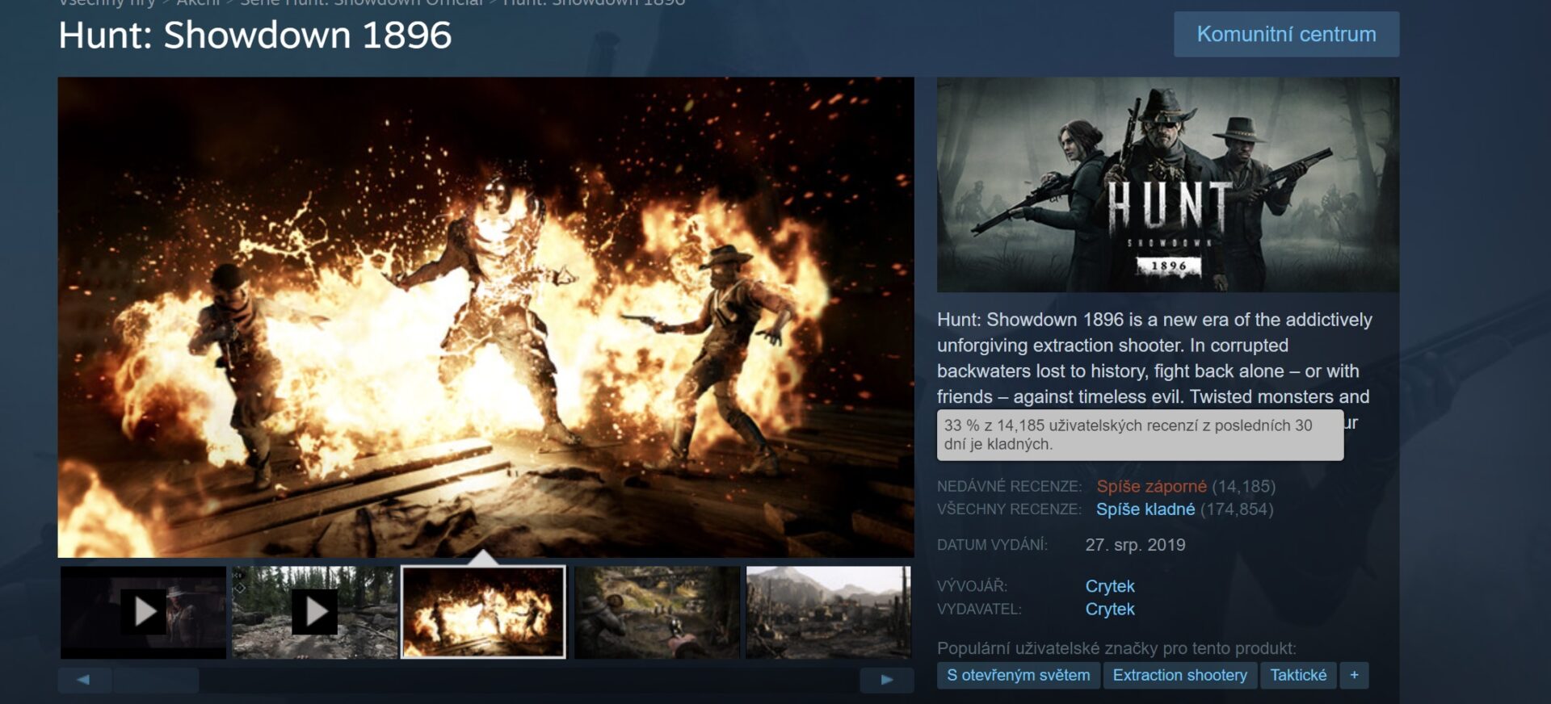
Task: Open developer Crytek link
Action: [1110, 586]
